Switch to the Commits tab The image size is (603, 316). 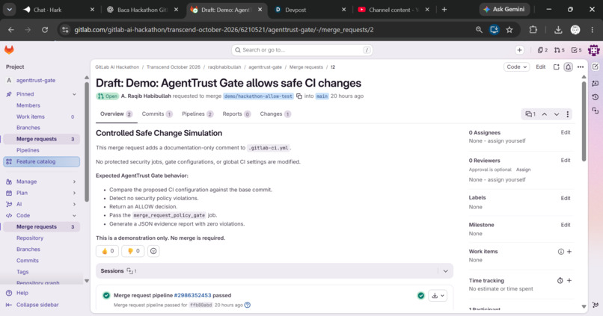[x=157, y=114]
